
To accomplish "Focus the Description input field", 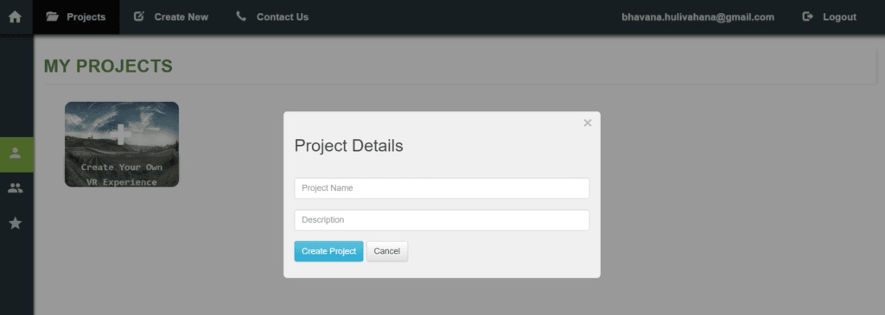I will (442, 220).
